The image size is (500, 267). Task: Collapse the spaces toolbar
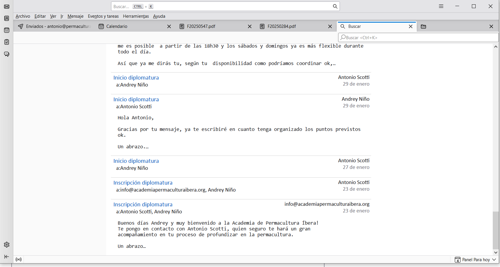(7, 257)
